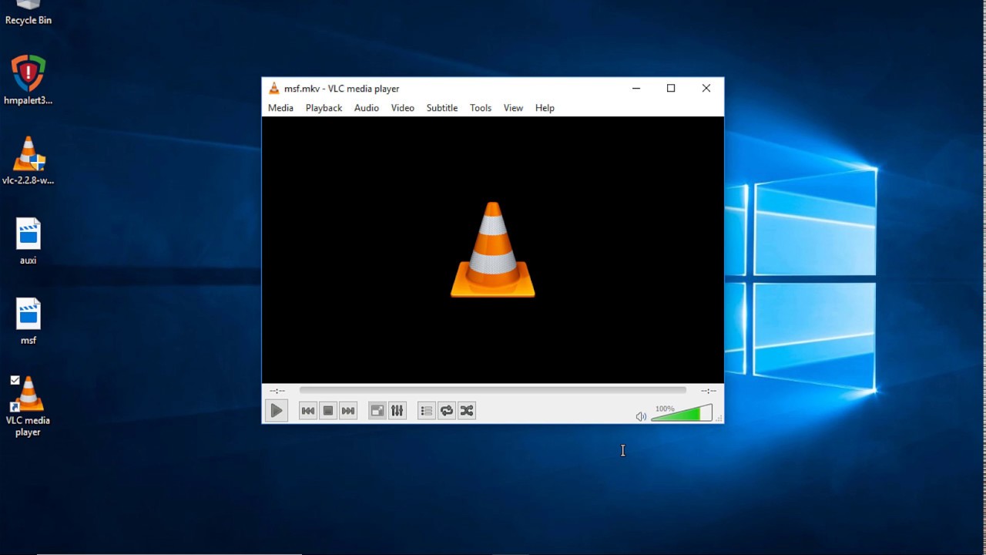Click the playback seek bar
The image size is (986, 555).
point(492,391)
